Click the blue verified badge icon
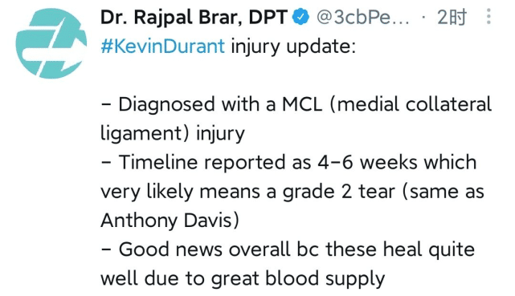 [x=300, y=17]
